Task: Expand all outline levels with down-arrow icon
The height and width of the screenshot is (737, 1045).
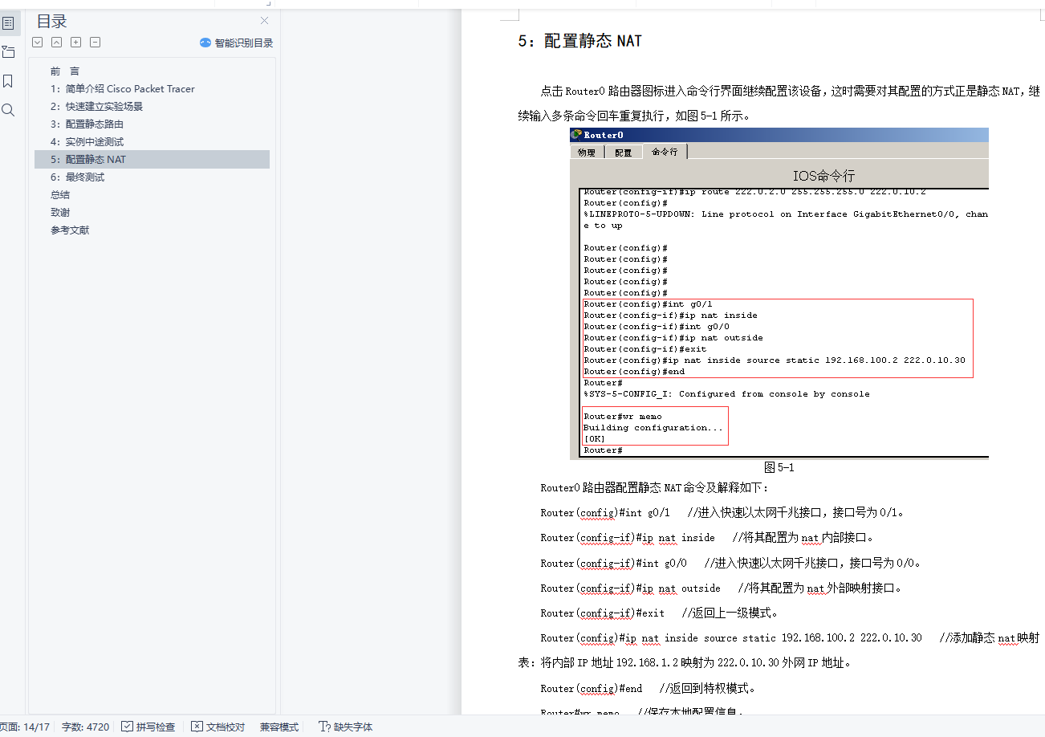Action: [37, 42]
